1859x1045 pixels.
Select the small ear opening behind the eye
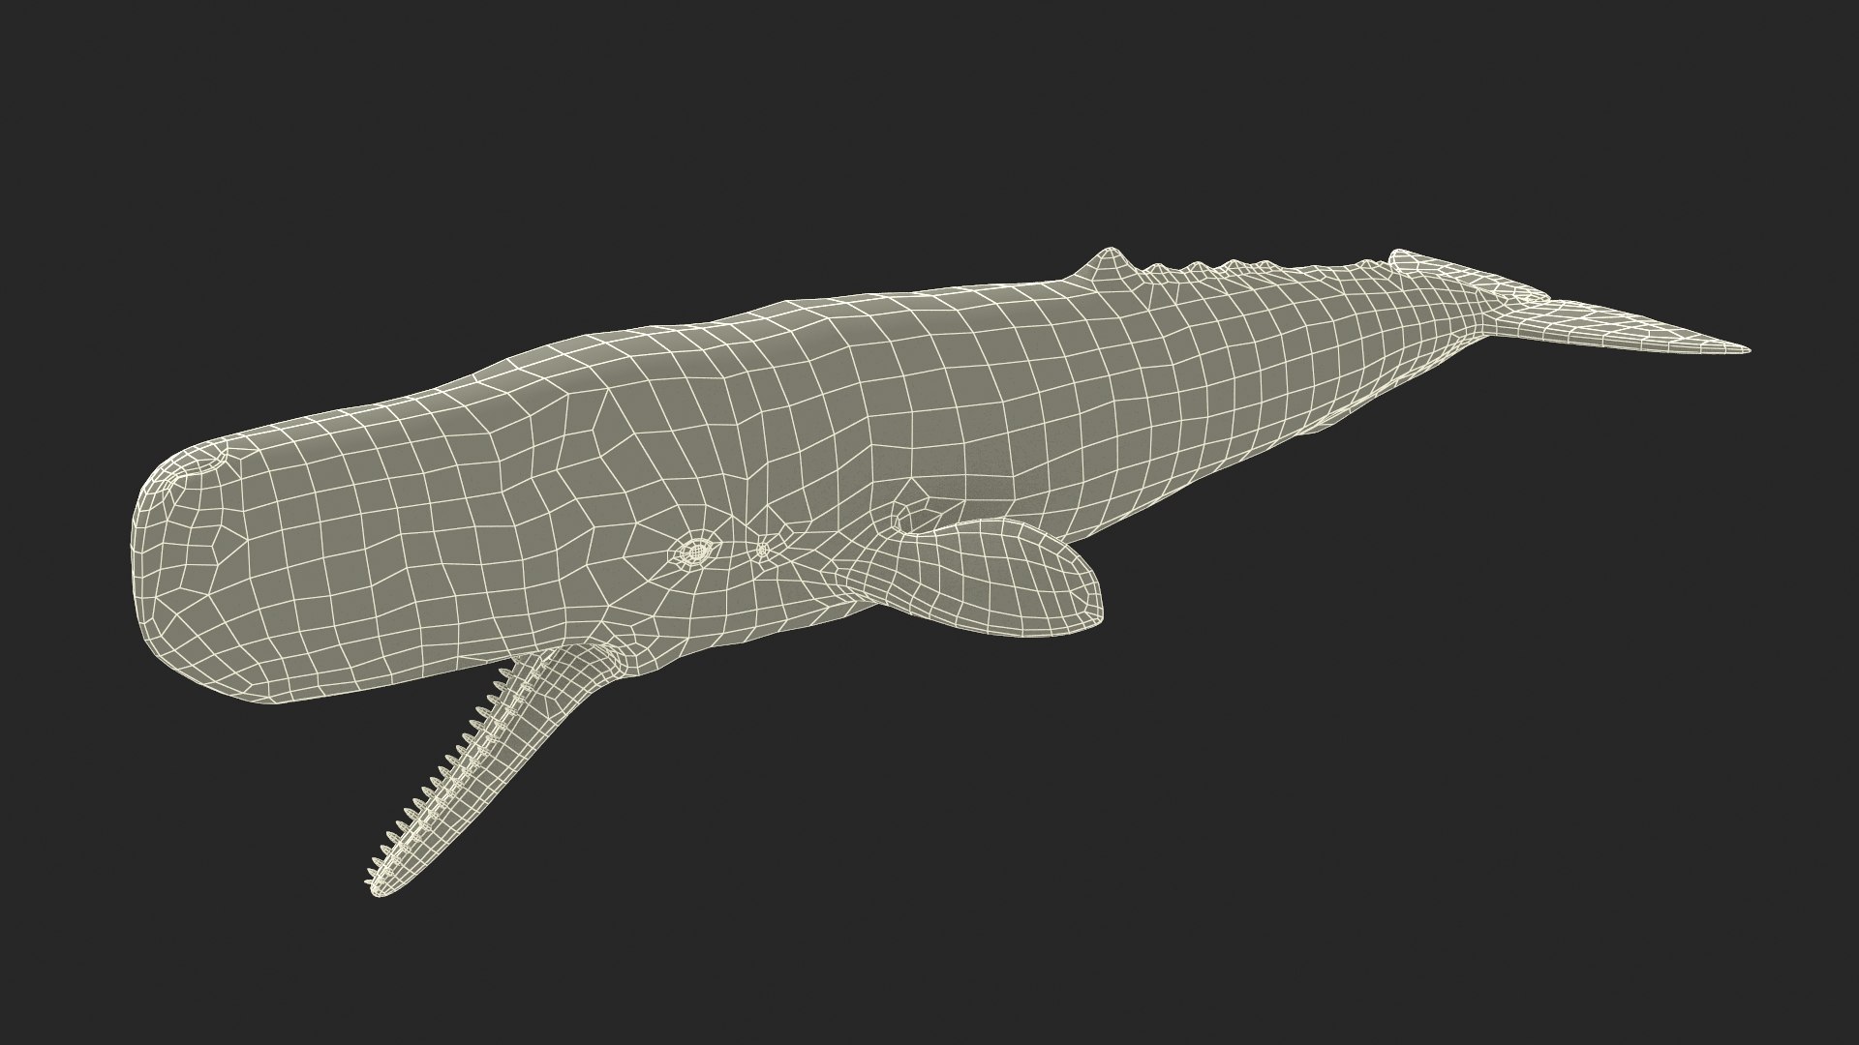click(x=762, y=551)
